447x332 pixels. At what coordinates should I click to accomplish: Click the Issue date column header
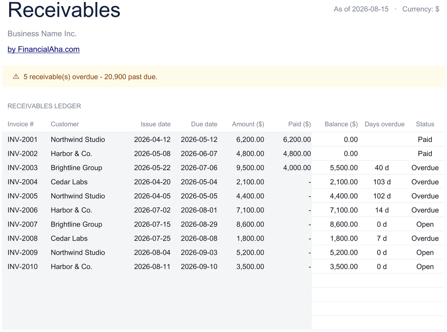tap(156, 124)
